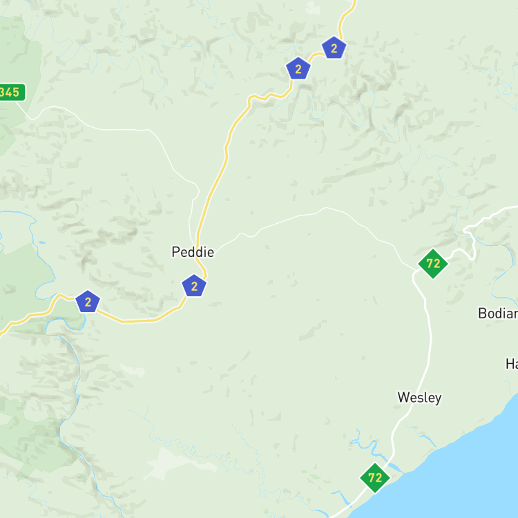Select the northernmost route 2 pentagon shield

[x=334, y=48]
